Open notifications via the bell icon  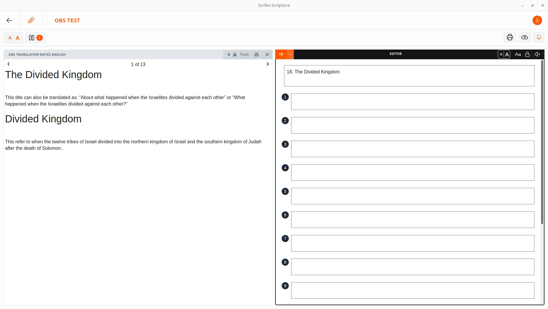539,37
